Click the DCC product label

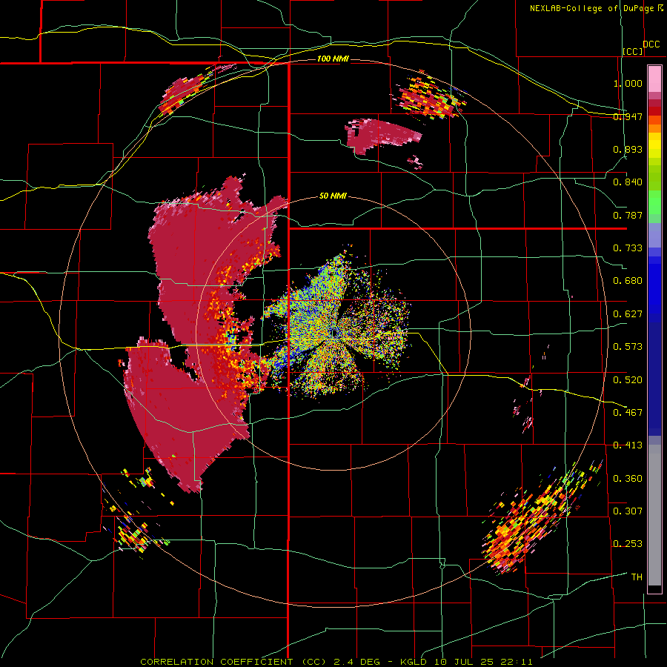(651, 44)
